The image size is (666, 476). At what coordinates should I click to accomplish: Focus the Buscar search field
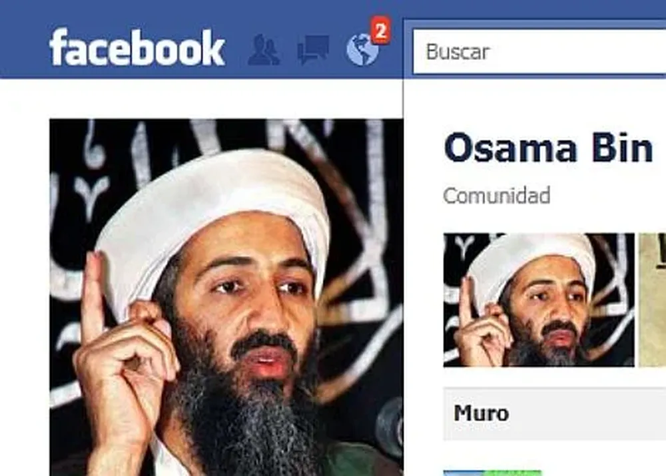click(539, 52)
